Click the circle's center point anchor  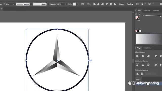[57, 60]
